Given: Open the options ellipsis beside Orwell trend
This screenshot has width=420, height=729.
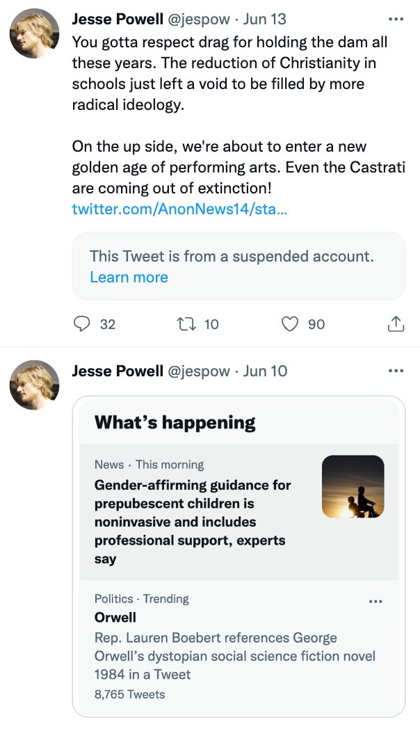Looking at the screenshot, I should click(375, 601).
